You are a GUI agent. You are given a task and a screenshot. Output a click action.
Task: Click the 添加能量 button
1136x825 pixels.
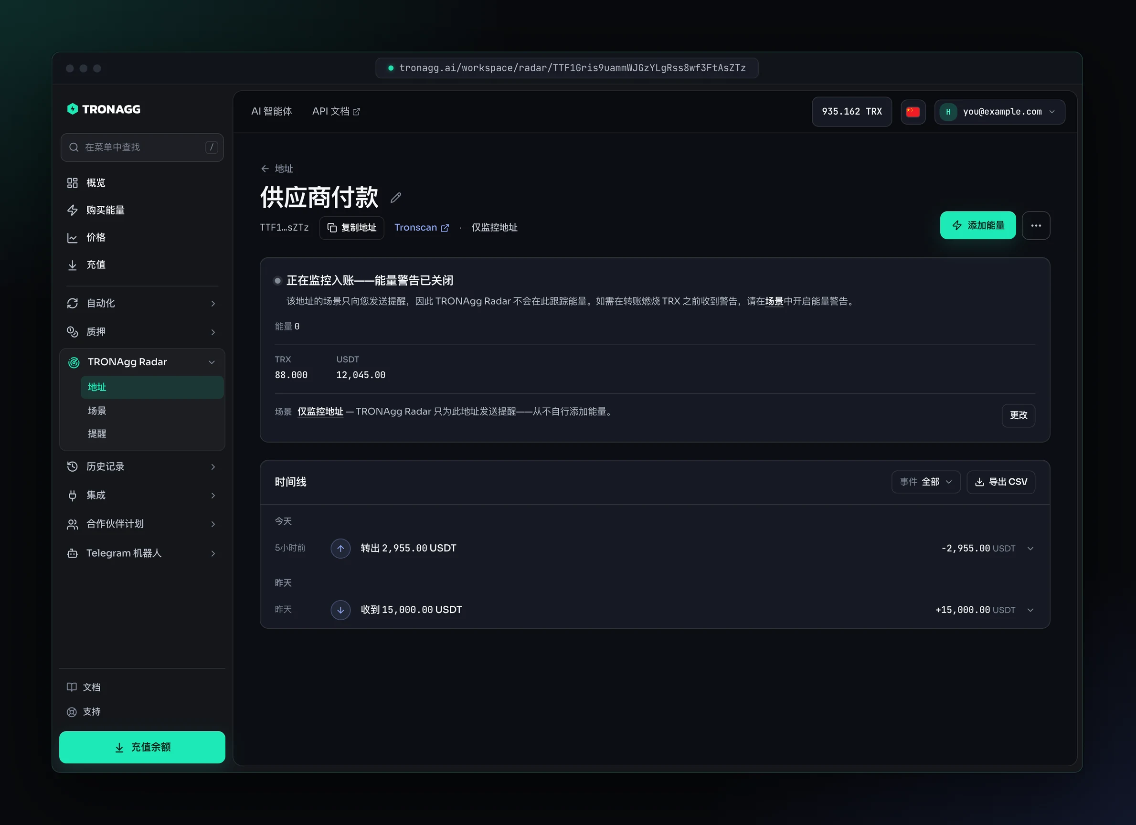click(977, 225)
